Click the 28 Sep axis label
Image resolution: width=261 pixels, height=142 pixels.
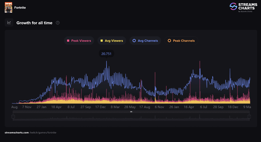(x=218, y=107)
